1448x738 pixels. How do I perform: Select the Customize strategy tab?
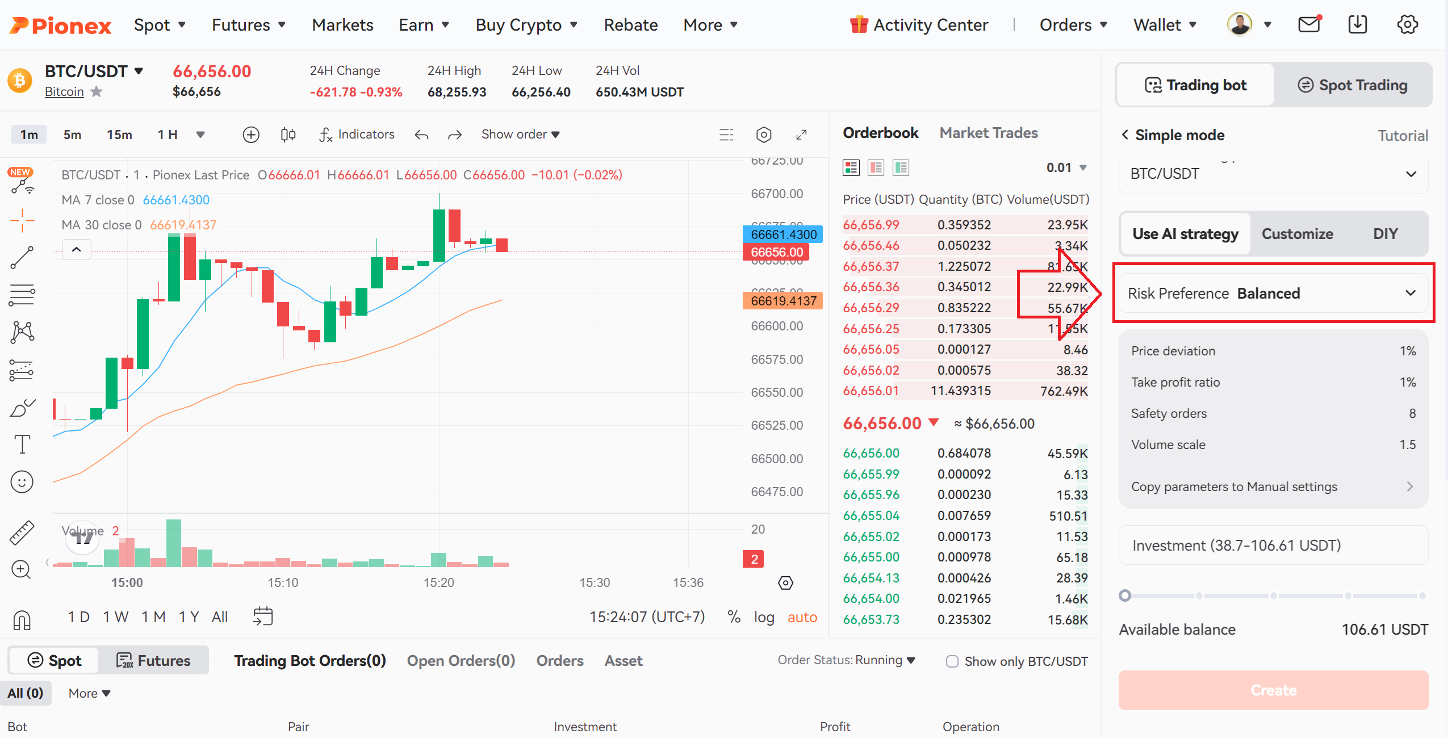click(x=1297, y=234)
